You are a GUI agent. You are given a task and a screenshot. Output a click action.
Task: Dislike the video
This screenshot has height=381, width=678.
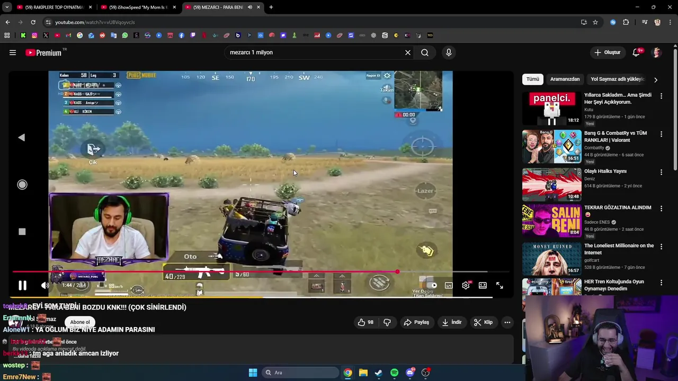387,322
